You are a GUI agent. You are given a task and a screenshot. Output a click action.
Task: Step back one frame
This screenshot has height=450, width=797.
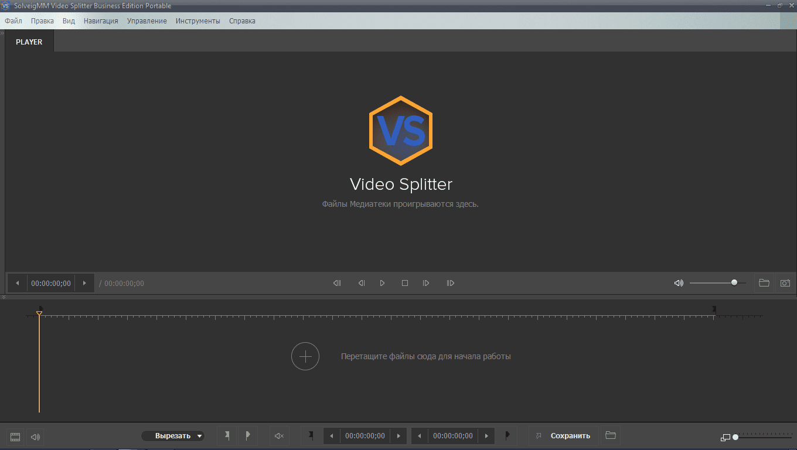pos(362,283)
